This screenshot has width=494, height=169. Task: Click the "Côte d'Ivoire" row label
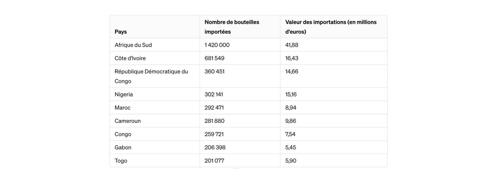tap(130, 58)
